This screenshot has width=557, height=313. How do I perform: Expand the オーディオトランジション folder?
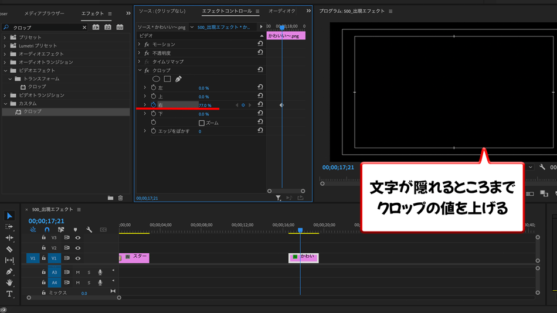tap(5, 62)
